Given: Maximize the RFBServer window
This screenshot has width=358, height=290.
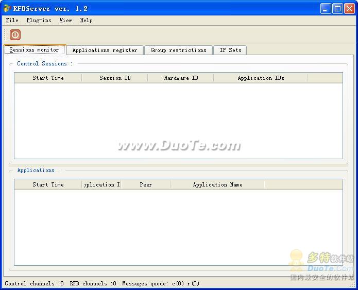Looking at the screenshot, I should tap(337, 9).
